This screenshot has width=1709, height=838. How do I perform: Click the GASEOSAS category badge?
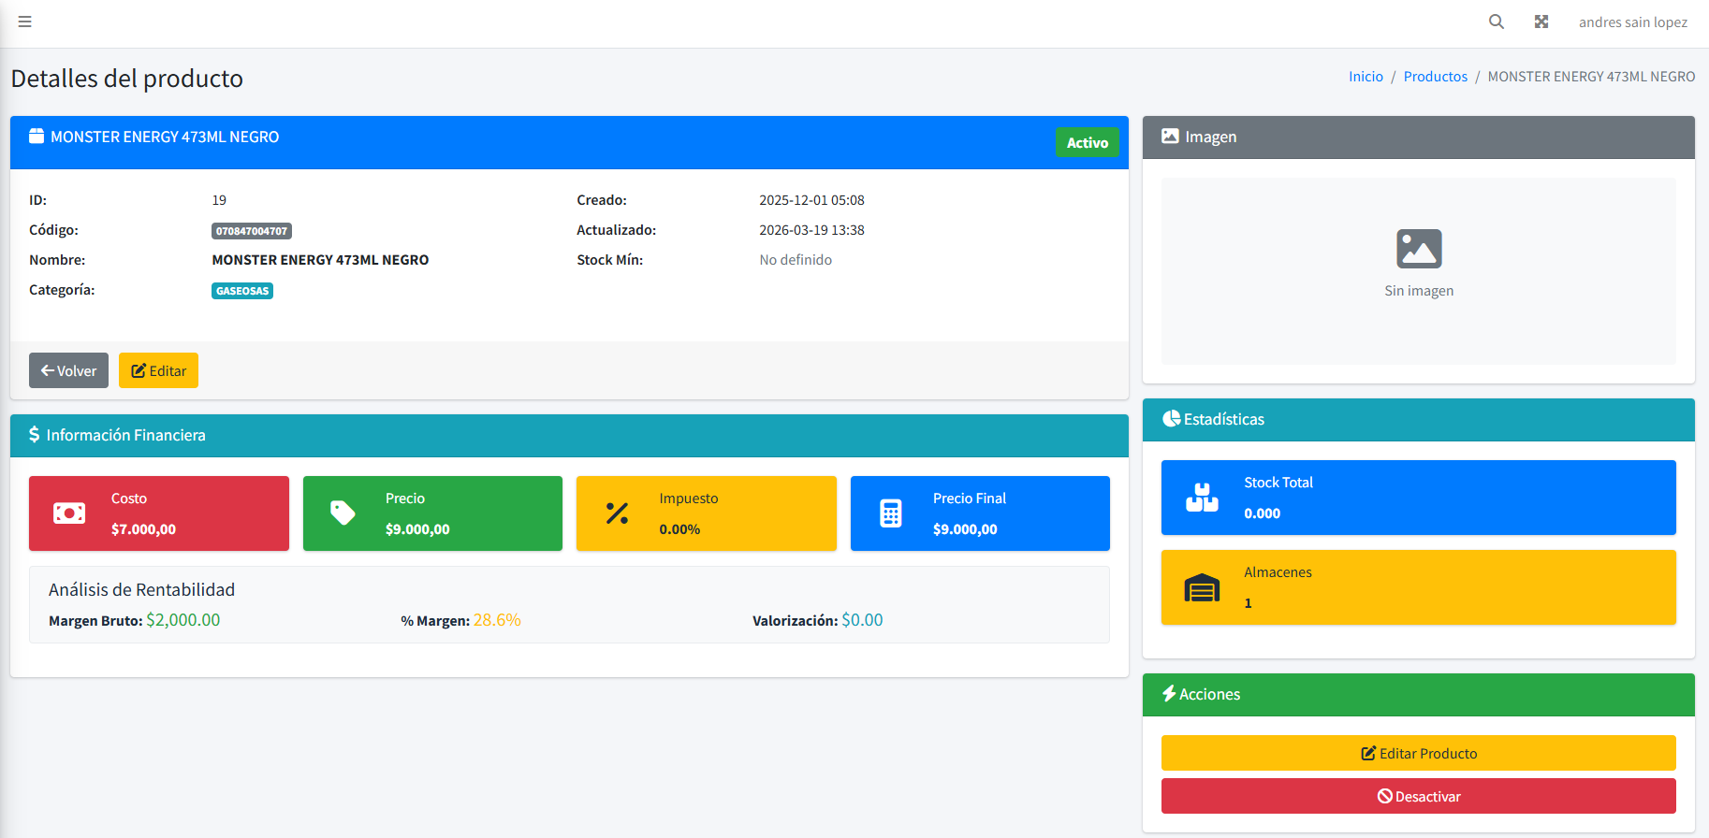coord(242,291)
